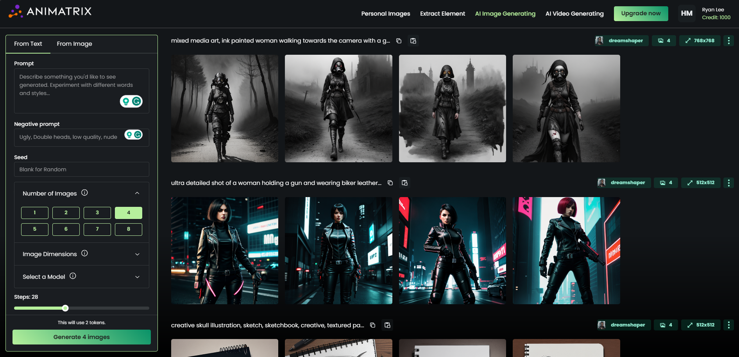Expand the Select a Model section
This screenshot has height=357, width=739.
137,277
